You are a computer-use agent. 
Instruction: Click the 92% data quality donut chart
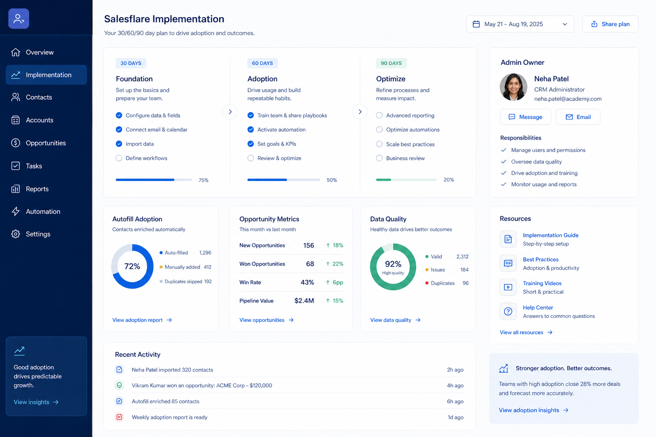[x=393, y=267]
